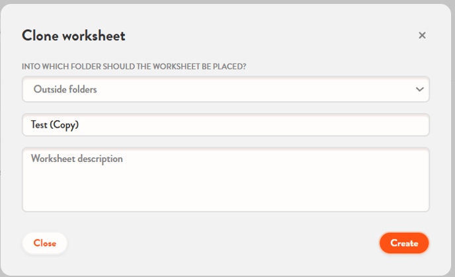
Task: Click the middle of the folder combo box
Action: click(x=226, y=89)
